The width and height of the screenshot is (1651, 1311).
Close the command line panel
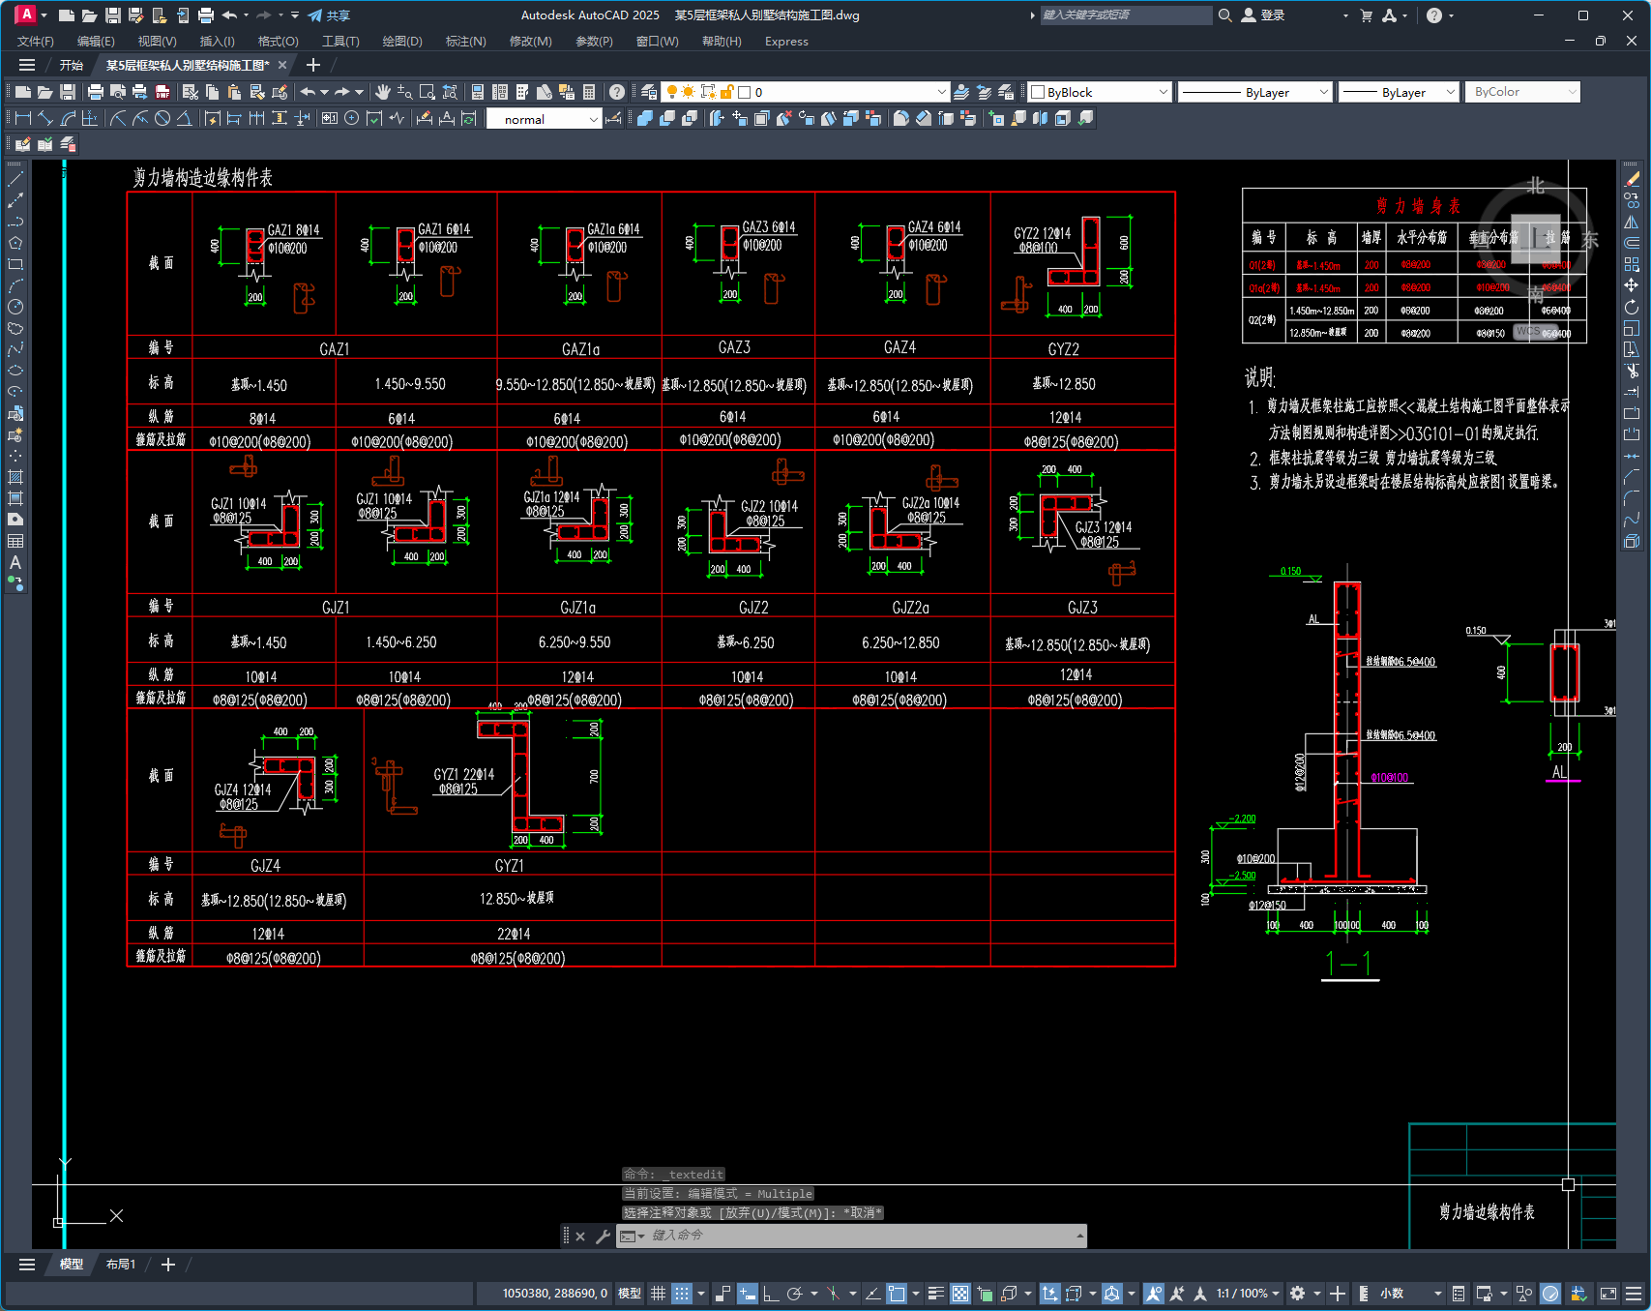(x=580, y=1236)
